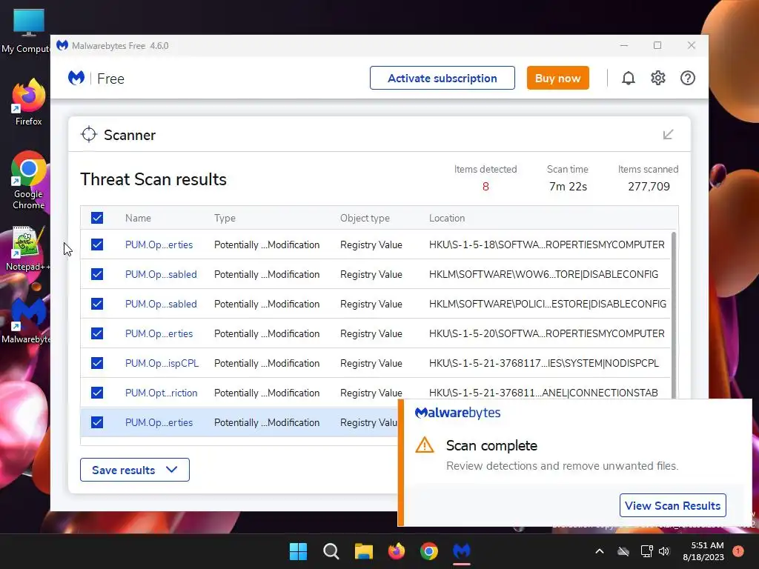The width and height of the screenshot is (759, 569).
Task: Collapse the Scanner panel with arrow icon
Action: 668,135
